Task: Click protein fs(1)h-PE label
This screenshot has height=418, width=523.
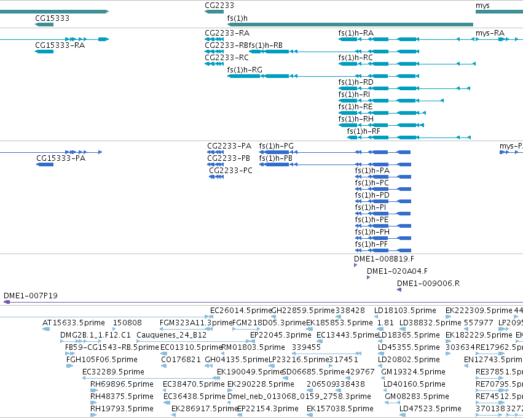Action: (x=372, y=220)
